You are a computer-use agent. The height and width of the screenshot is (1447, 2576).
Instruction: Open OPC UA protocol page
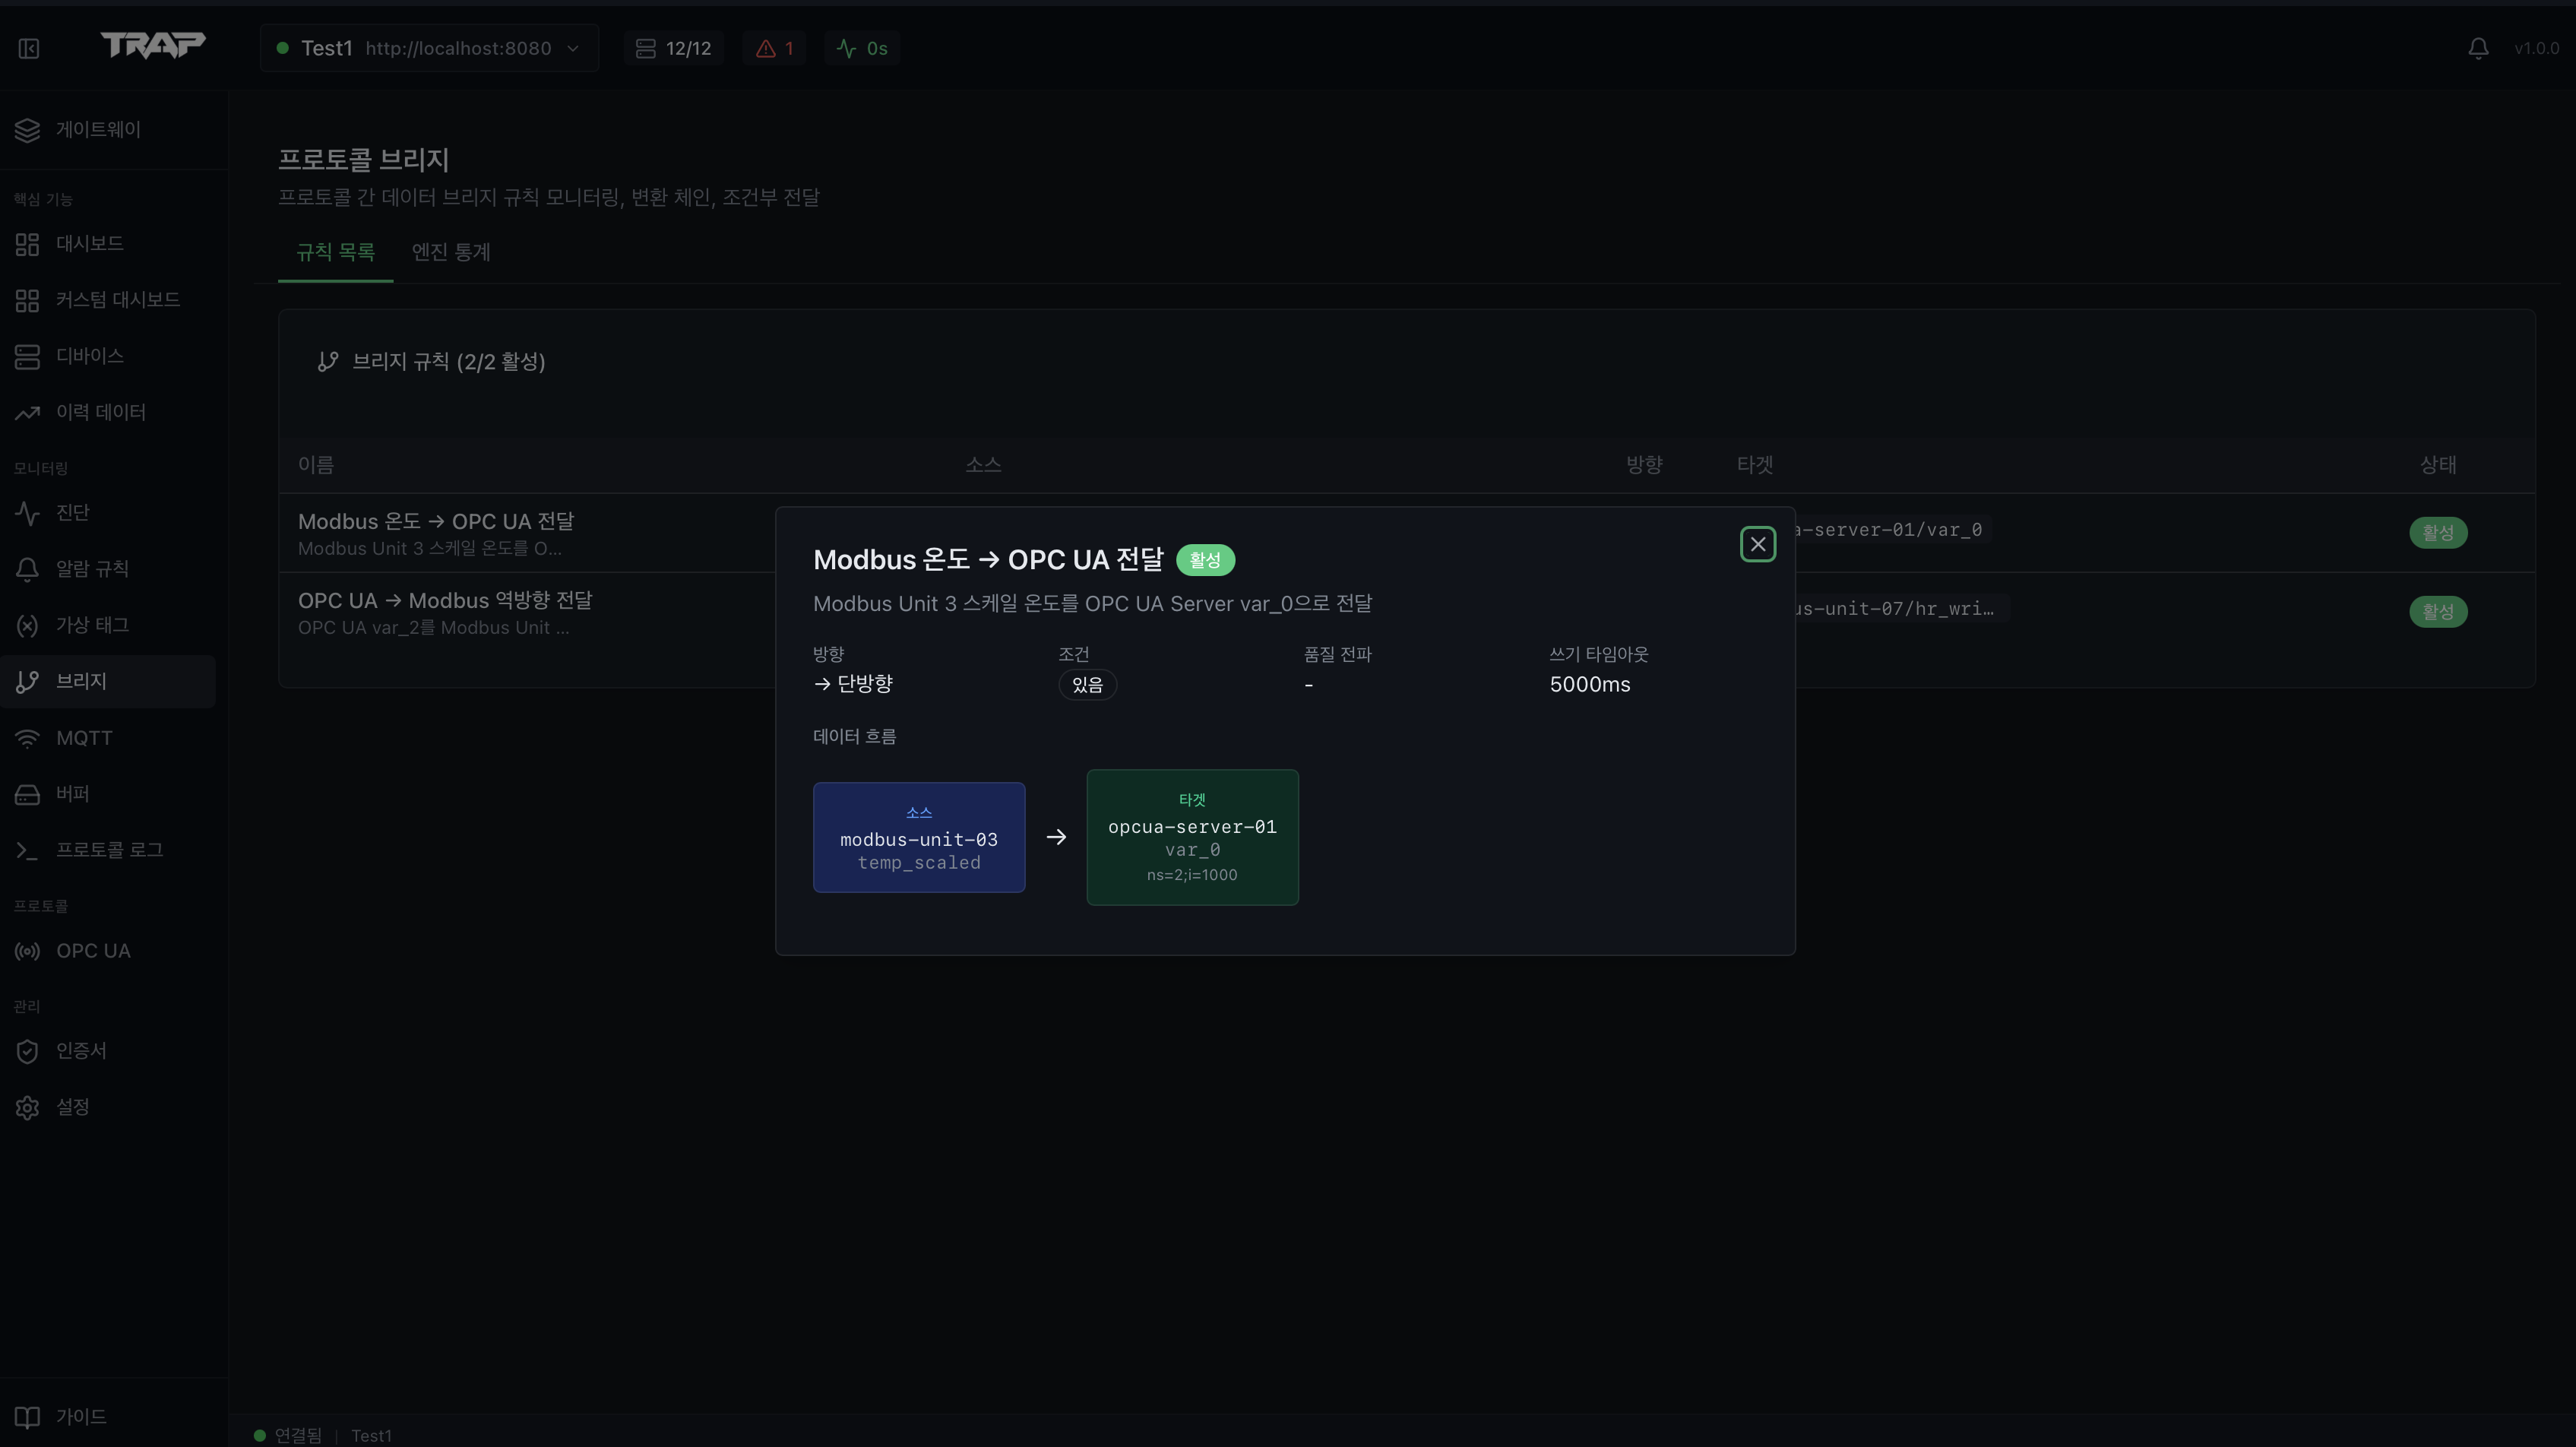click(x=93, y=951)
